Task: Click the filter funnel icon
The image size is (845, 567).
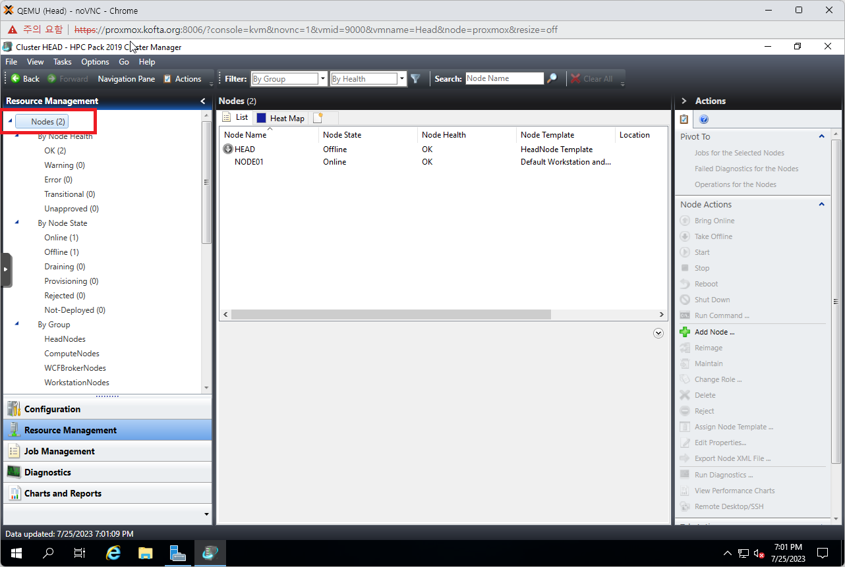Action: coord(415,78)
